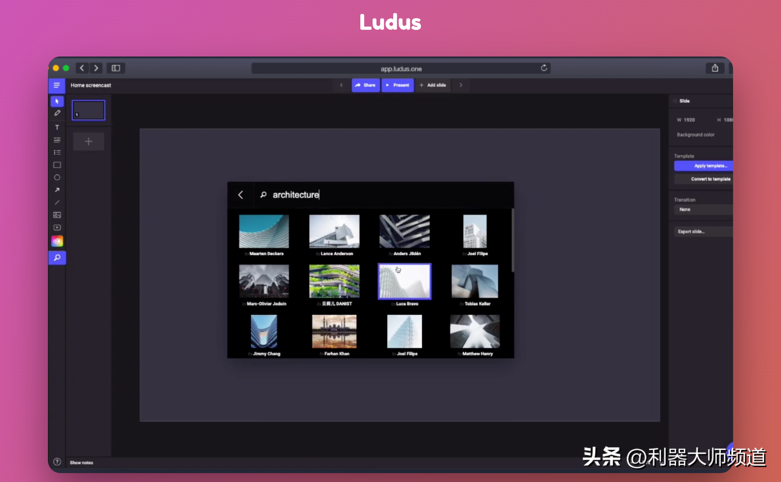Screen dimensions: 781x482
Task: Open the Transition dropdown showing None
Action: coord(704,209)
